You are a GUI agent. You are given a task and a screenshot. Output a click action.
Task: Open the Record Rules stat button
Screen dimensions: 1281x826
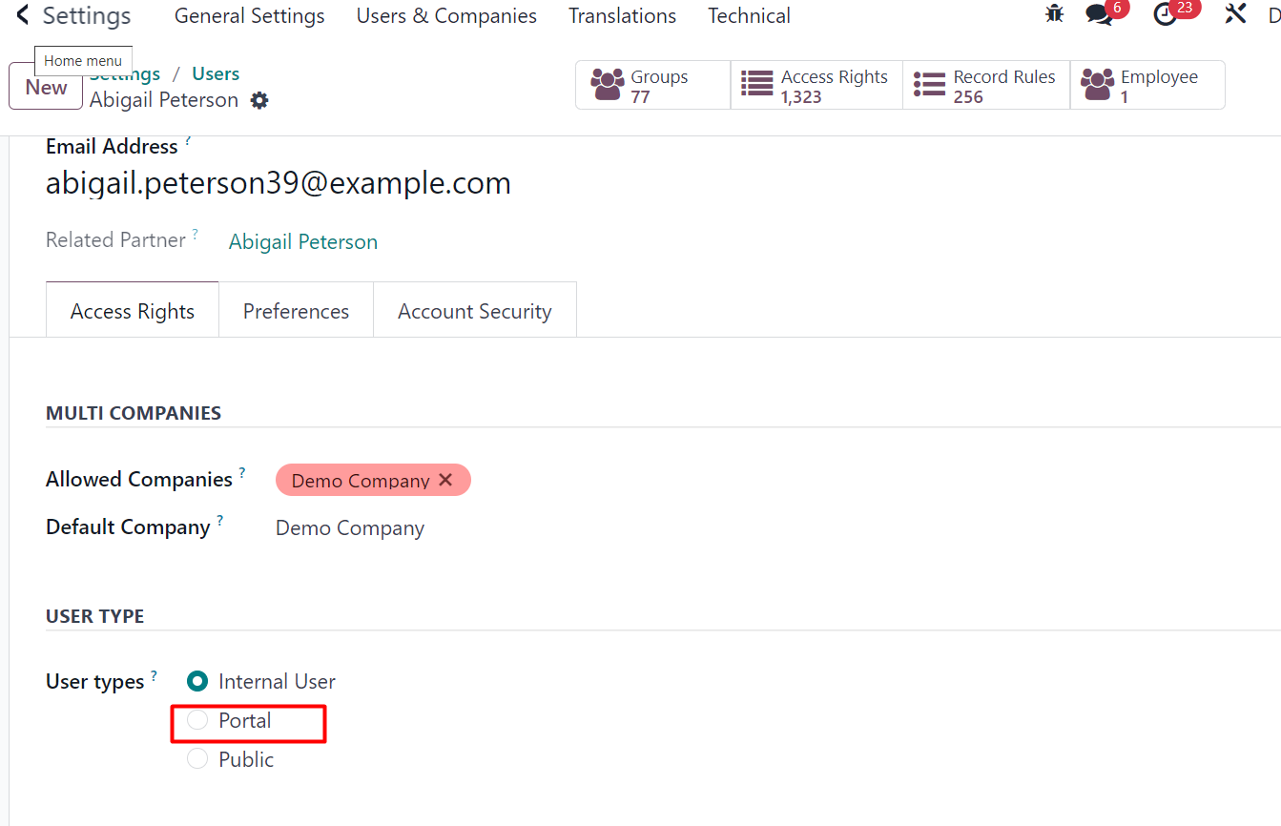tap(986, 85)
